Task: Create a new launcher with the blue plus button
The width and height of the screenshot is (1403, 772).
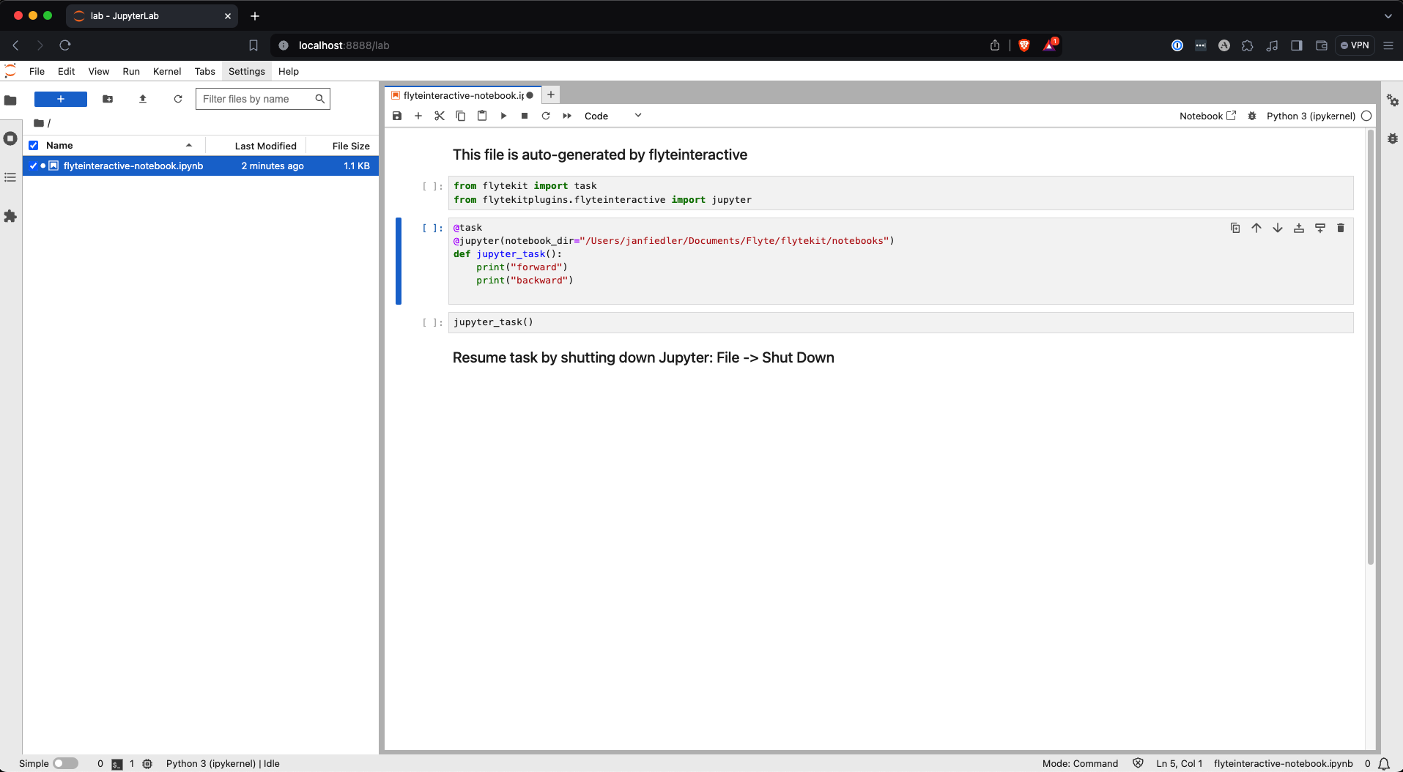Action: click(61, 99)
